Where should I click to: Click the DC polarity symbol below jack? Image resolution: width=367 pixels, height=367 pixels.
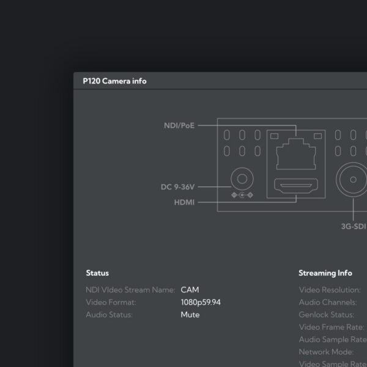[x=242, y=195]
